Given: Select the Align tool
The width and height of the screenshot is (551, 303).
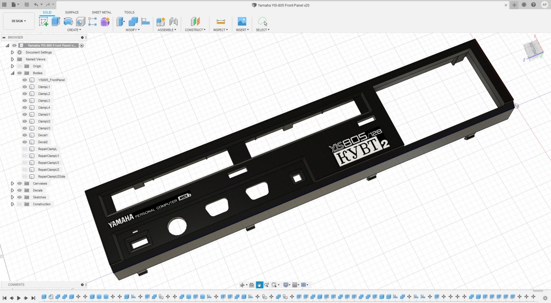Looking at the screenshot, I should tap(146, 22).
